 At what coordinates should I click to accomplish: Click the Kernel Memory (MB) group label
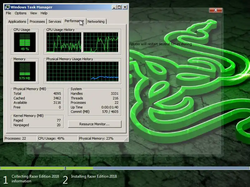pyautogui.click(x=28, y=116)
